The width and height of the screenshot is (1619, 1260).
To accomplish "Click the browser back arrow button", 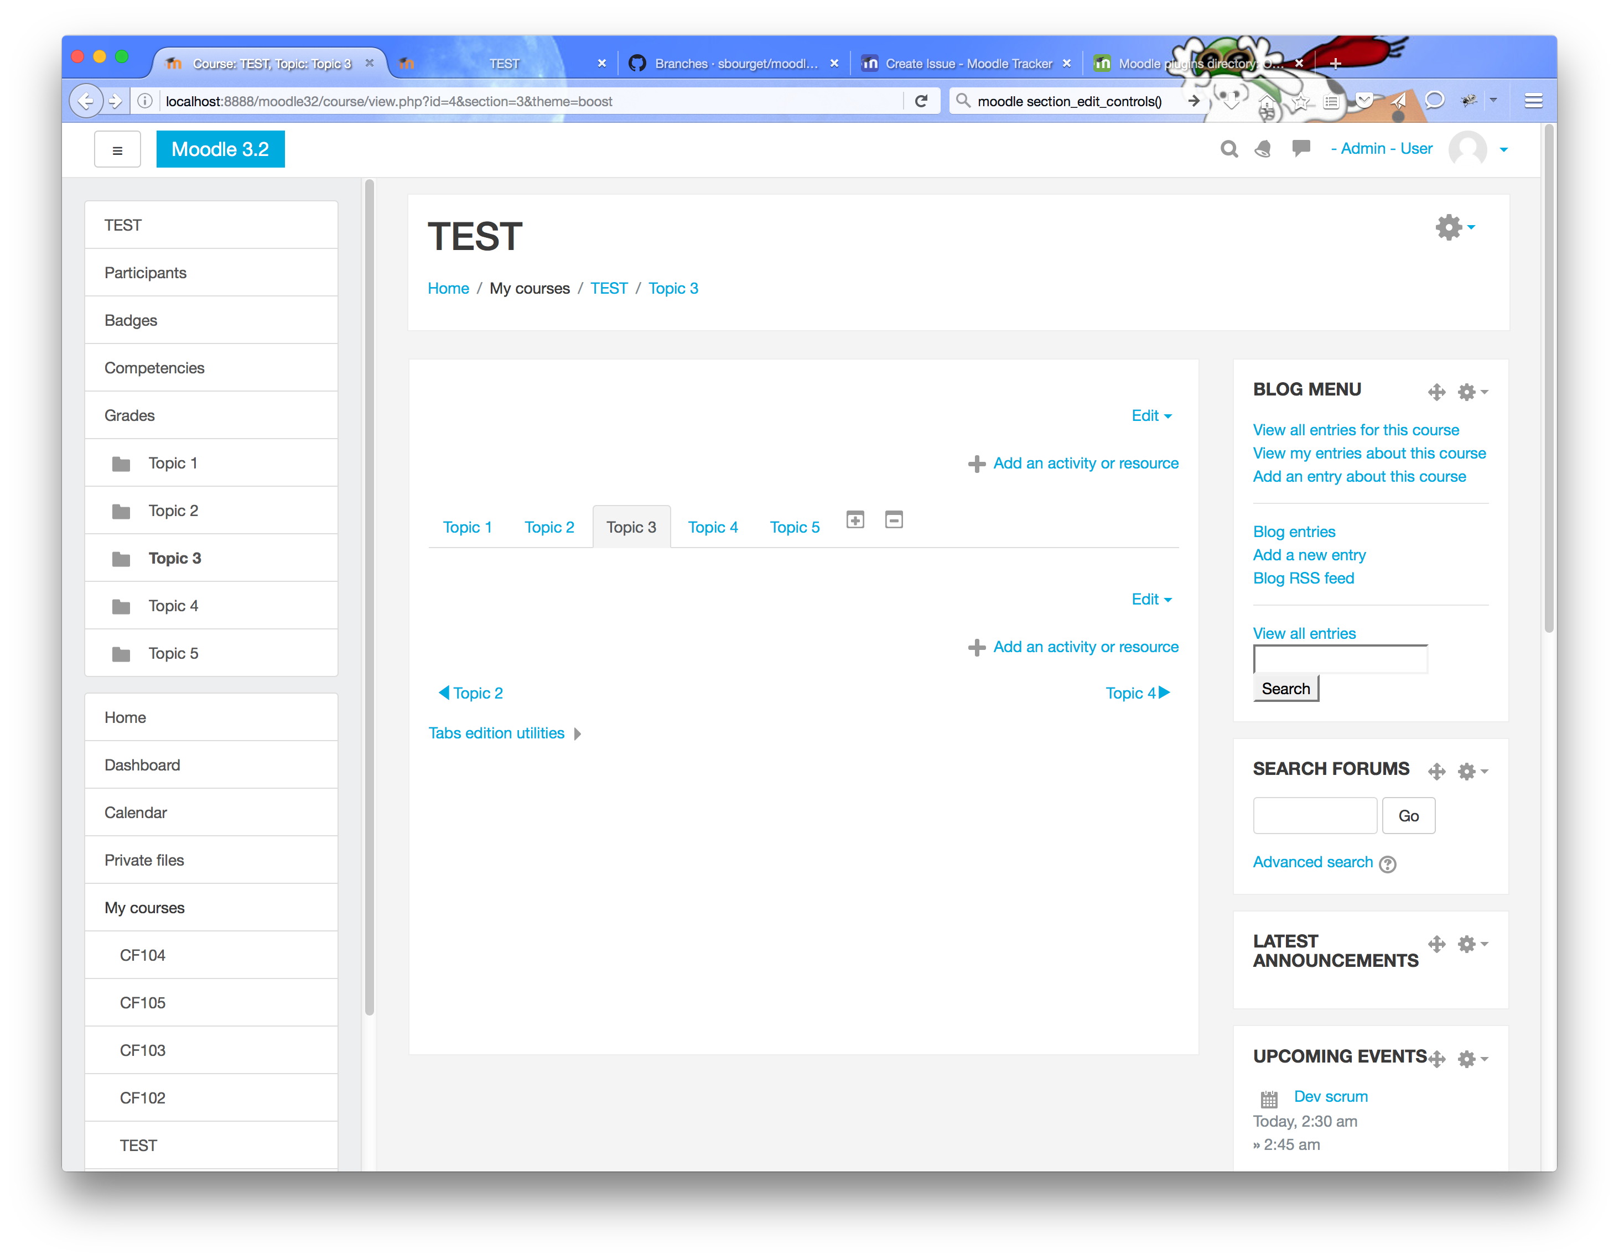I will pos(85,101).
